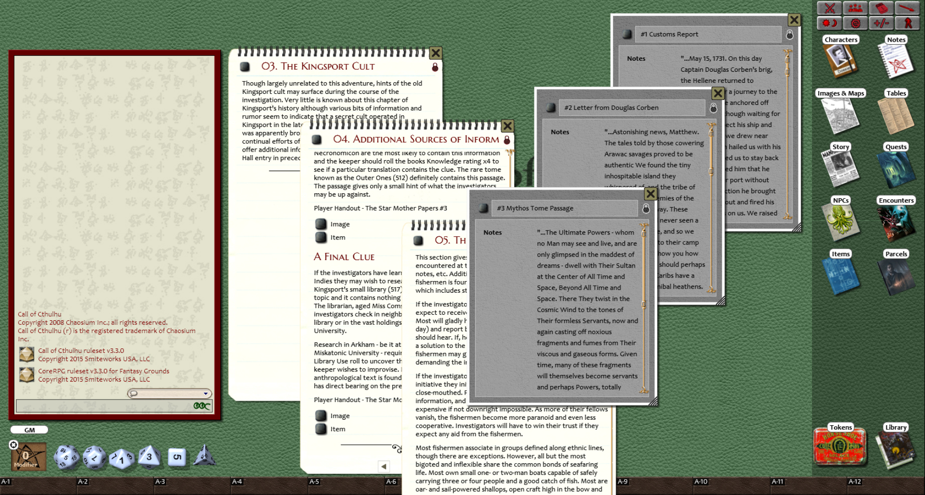Viewport: 925px width, 495px height.
Task: Open the Party Sheet using the group icon
Action: [855, 8]
